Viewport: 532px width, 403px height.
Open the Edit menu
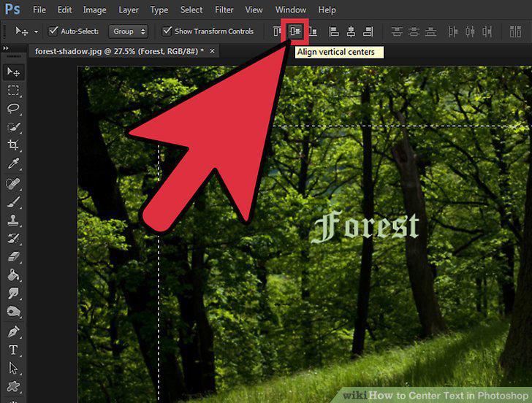[x=64, y=9]
